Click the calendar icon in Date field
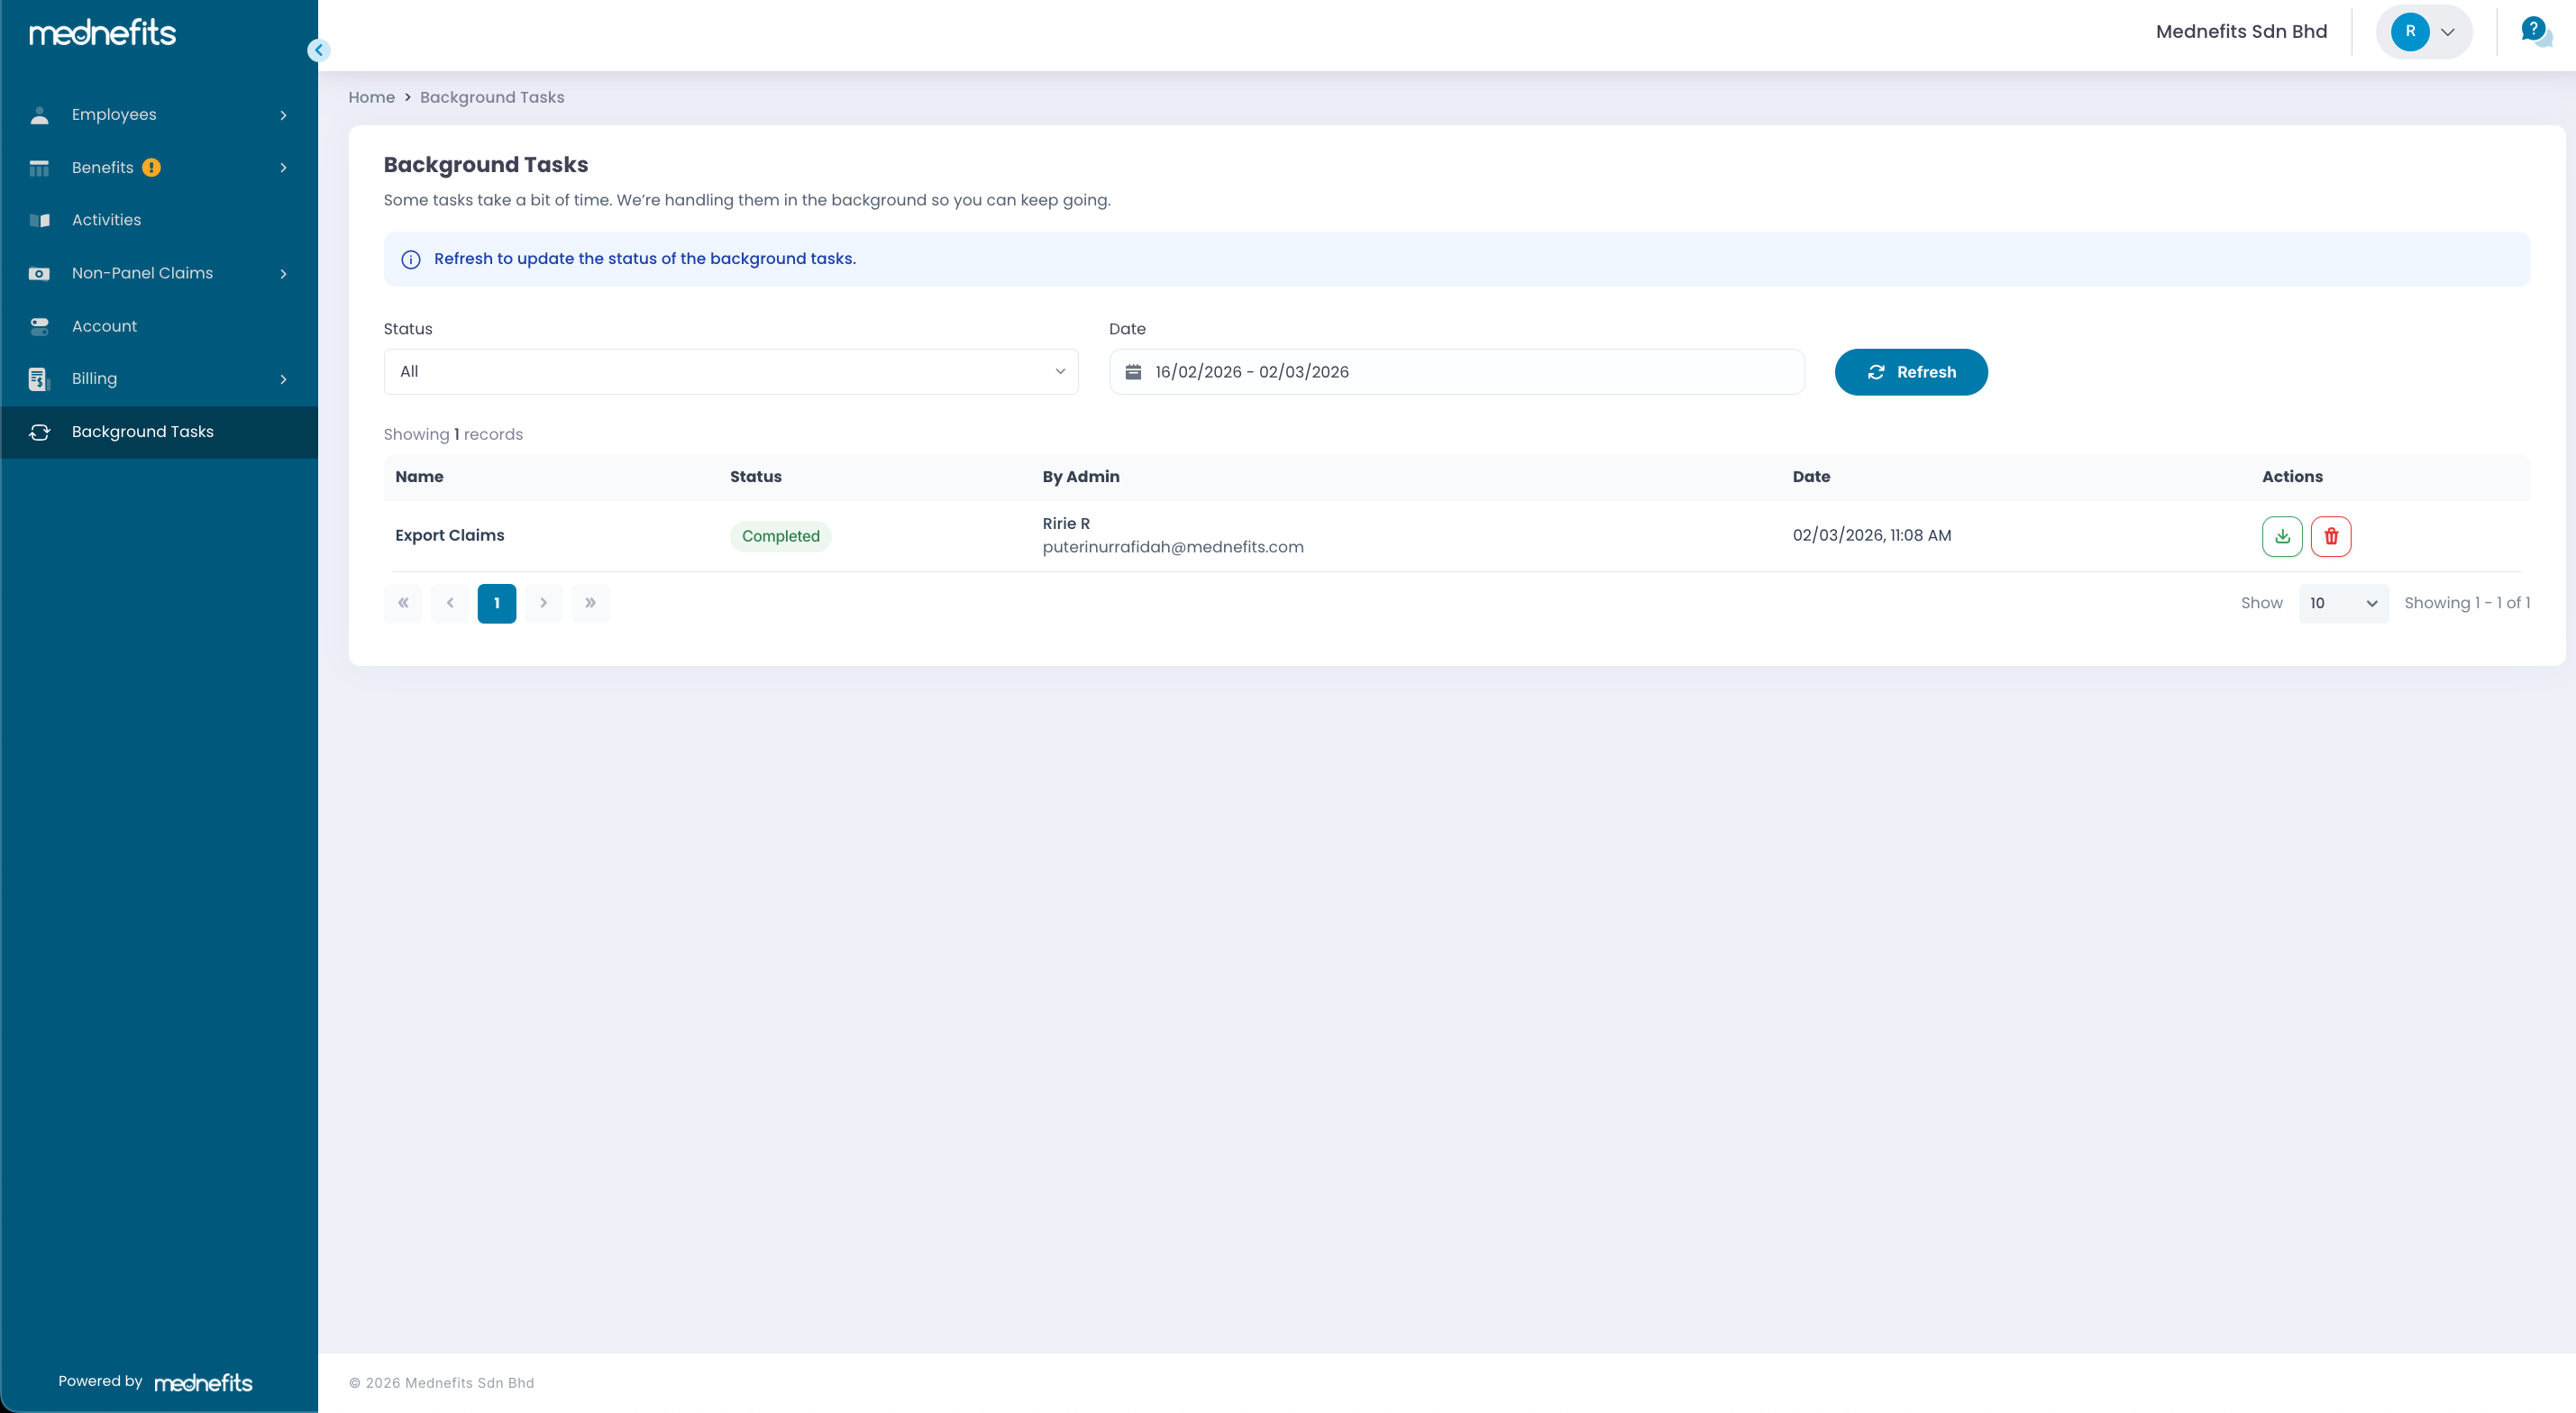The height and width of the screenshot is (1413, 2576). [x=1133, y=372]
